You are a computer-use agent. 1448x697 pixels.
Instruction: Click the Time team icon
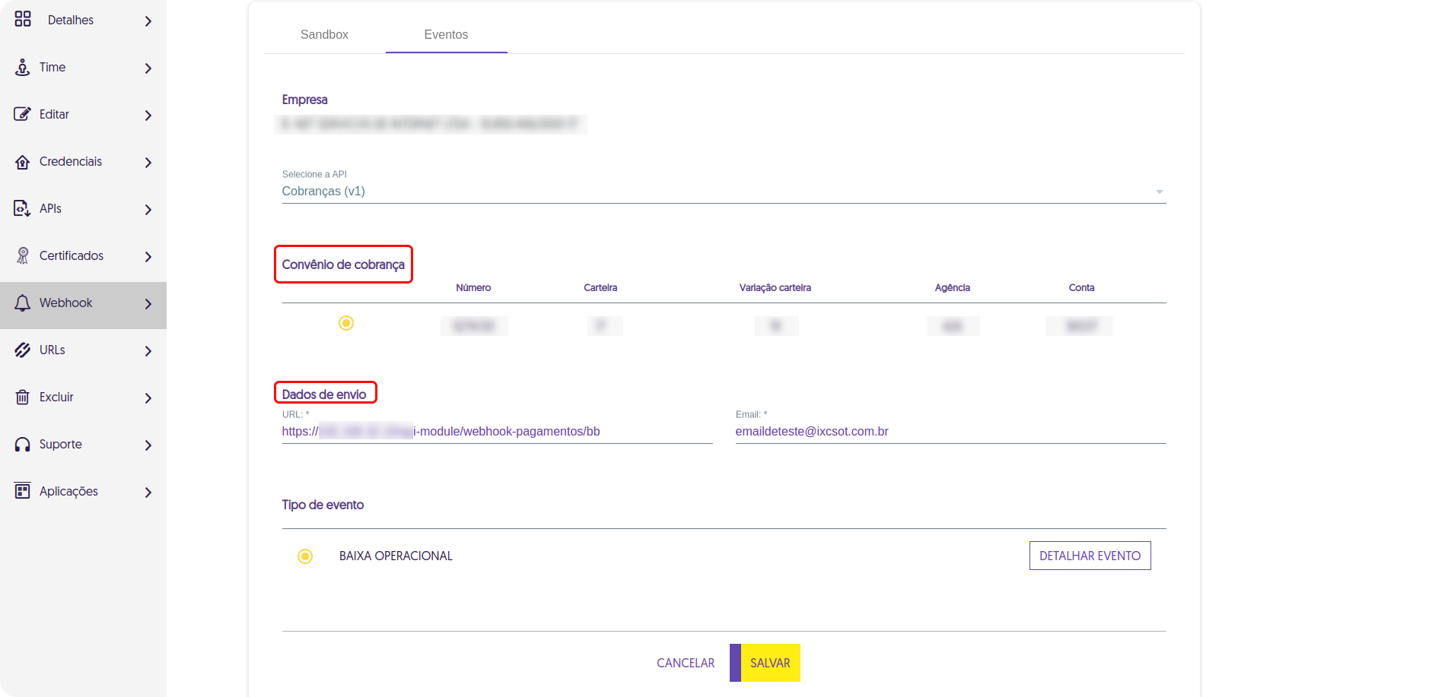coord(23,68)
